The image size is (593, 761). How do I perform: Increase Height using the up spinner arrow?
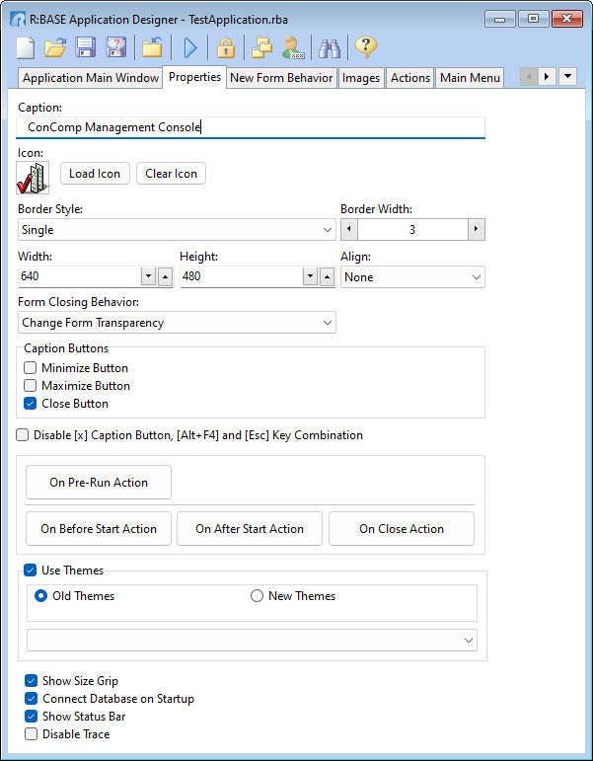(x=327, y=276)
